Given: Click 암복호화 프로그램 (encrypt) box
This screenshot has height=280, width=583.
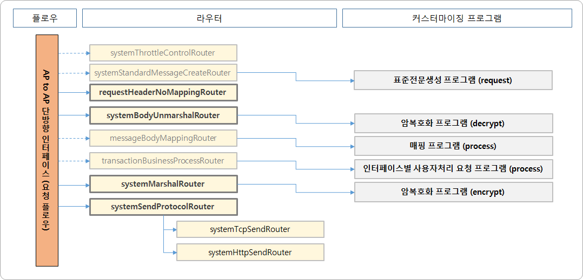Looking at the screenshot, I should pos(453,192).
